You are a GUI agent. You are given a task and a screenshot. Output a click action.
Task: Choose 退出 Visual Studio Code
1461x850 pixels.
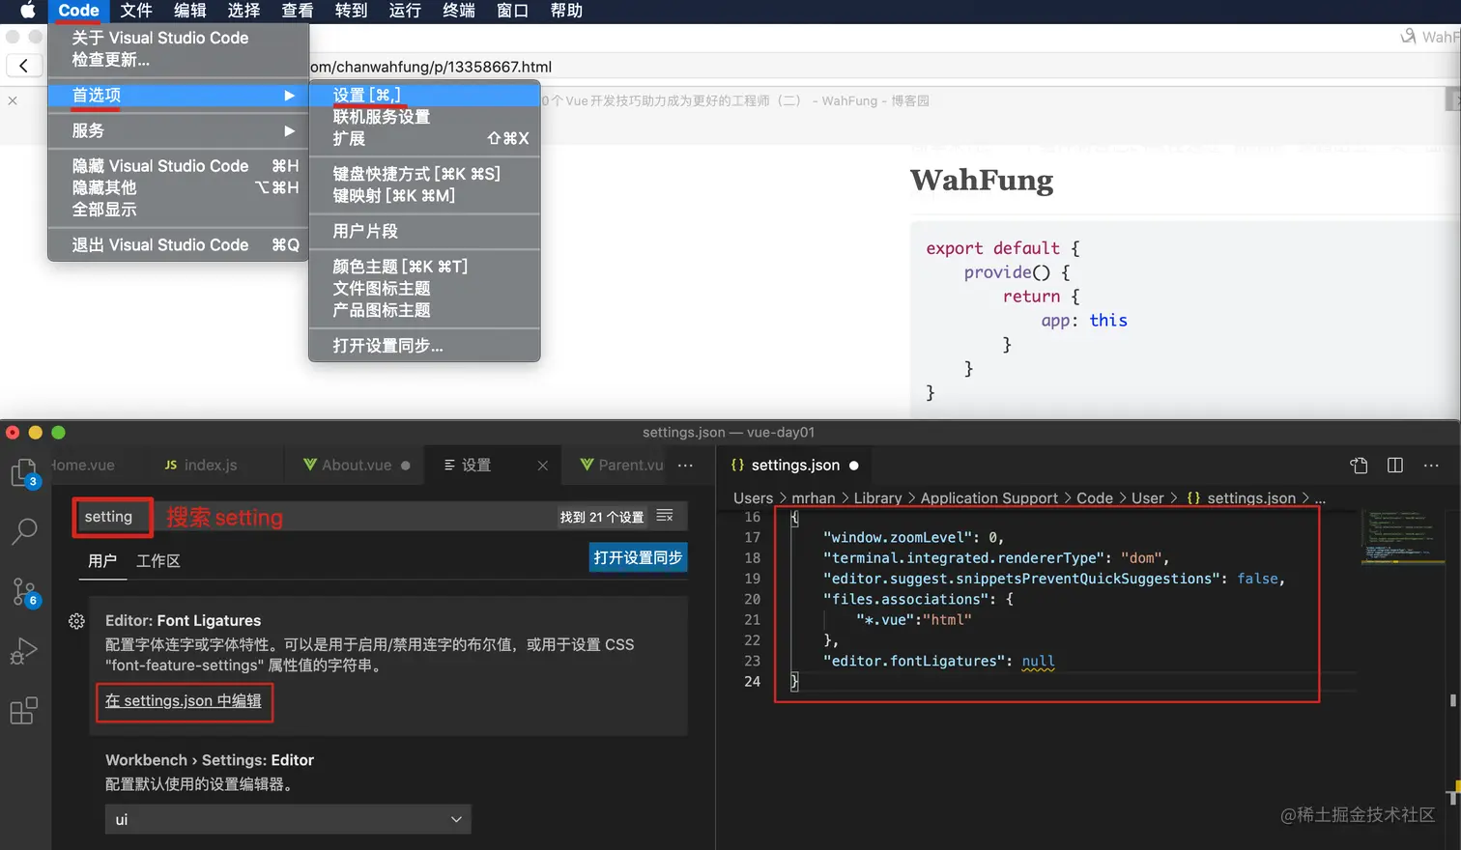[x=178, y=245]
